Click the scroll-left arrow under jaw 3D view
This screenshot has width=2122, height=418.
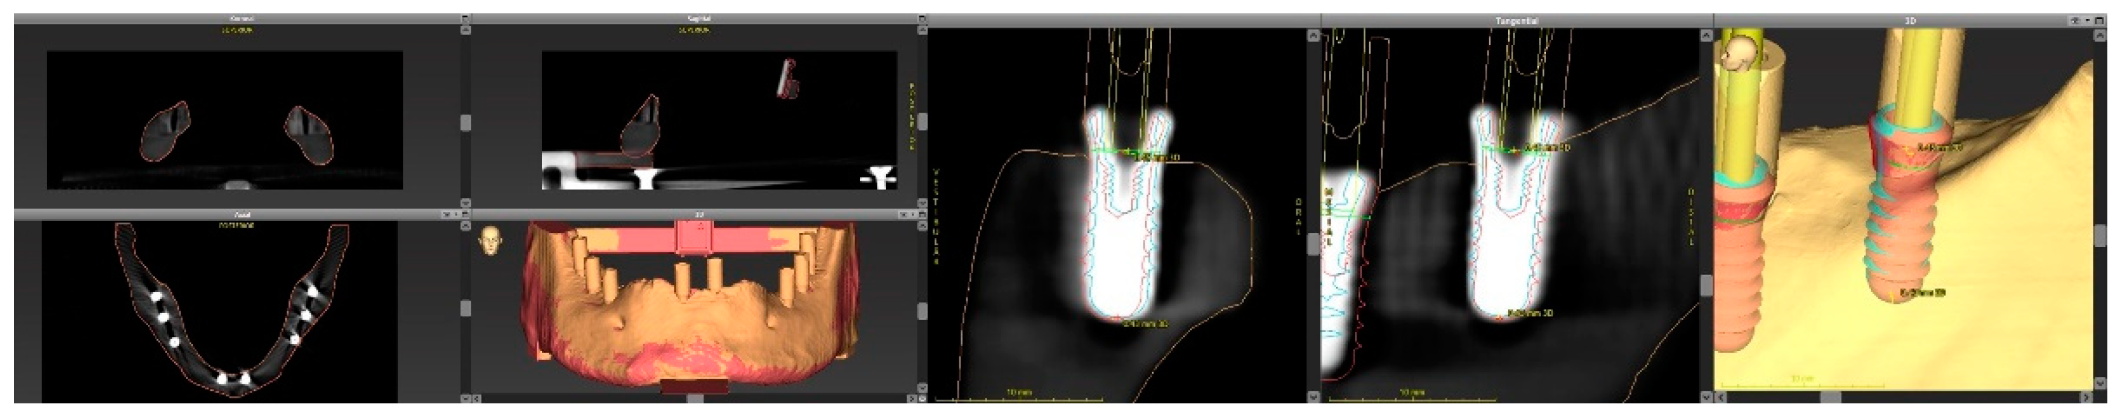click(477, 398)
